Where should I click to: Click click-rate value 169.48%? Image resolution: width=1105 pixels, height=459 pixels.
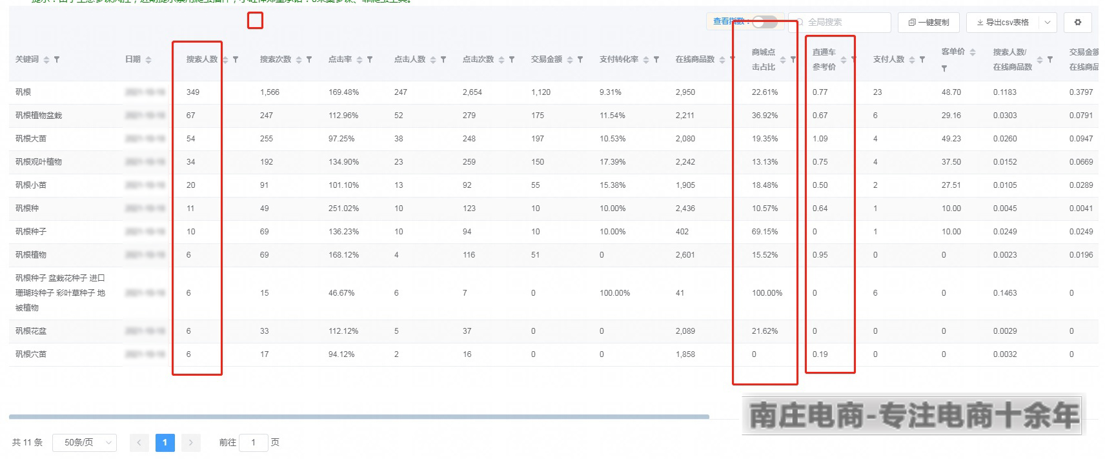343,92
